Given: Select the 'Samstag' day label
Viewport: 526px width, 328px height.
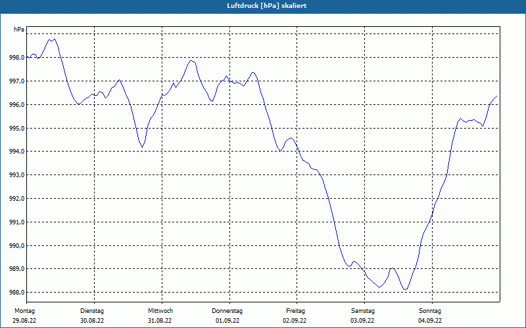Looking at the screenshot, I should coord(363,311).
